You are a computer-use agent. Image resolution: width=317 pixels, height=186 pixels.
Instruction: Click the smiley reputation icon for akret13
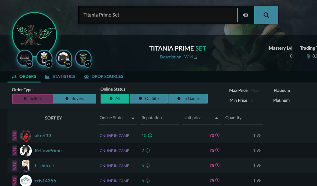pyautogui.click(x=150, y=135)
